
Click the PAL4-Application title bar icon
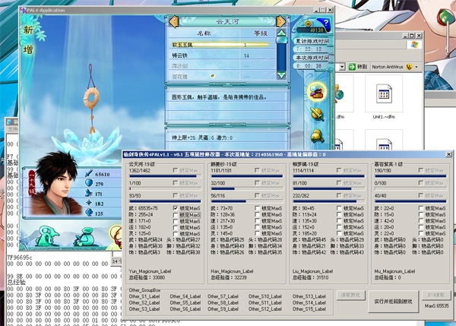(x=23, y=11)
